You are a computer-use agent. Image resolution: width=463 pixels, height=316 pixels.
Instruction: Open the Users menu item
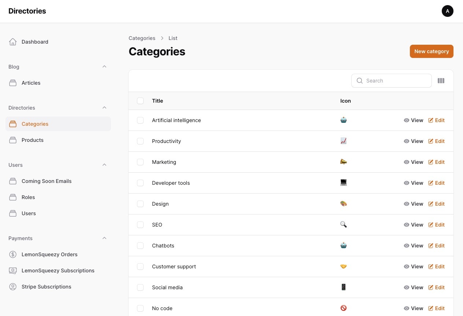(29, 213)
